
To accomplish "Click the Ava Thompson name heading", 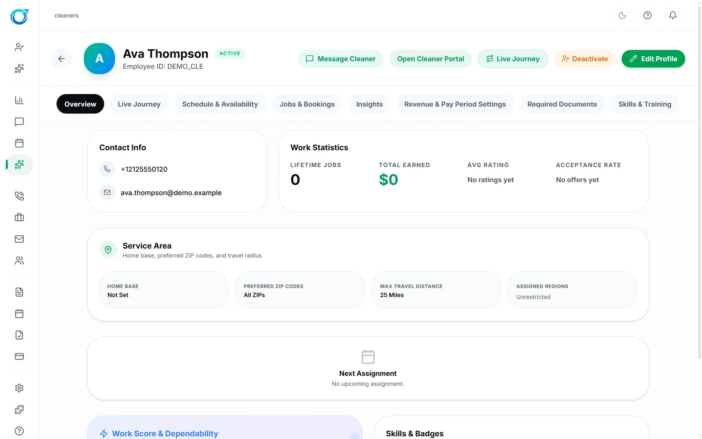I will 165,54.
